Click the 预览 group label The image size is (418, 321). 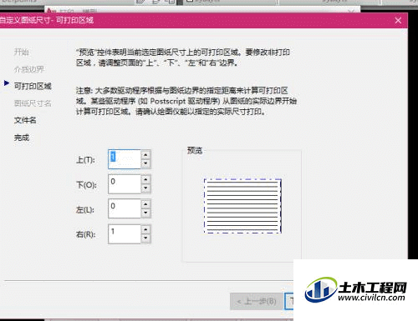coord(195,150)
